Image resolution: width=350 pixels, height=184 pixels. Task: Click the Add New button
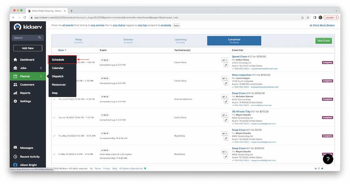tap(28, 48)
